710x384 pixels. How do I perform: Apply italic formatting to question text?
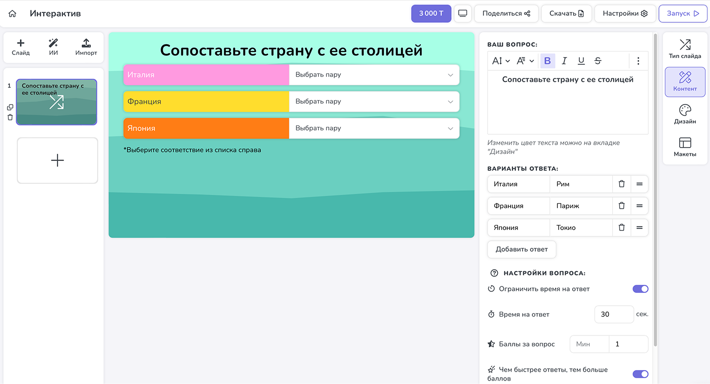[564, 61]
